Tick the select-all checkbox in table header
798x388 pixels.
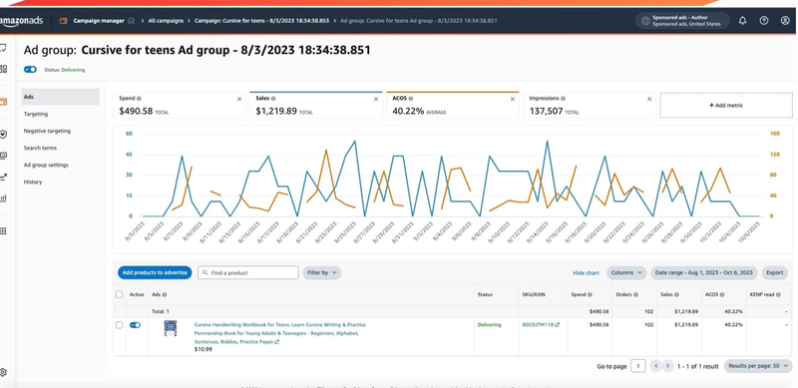(x=119, y=294)
